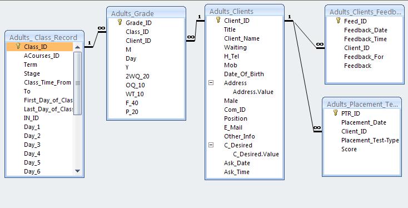
Task: Click scroll-up arrow in Adults_Class_Record list
Action: click(77, 47)
